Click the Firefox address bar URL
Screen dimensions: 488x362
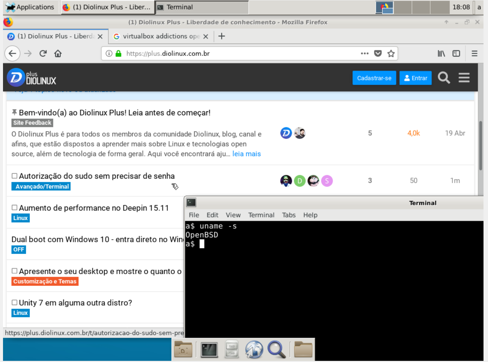(168, 53)
